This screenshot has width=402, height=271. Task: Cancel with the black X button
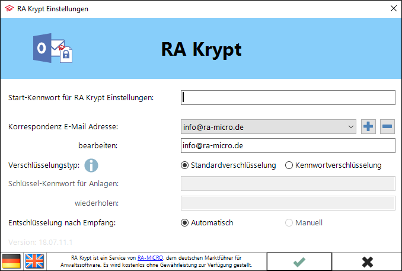(368, 262)
